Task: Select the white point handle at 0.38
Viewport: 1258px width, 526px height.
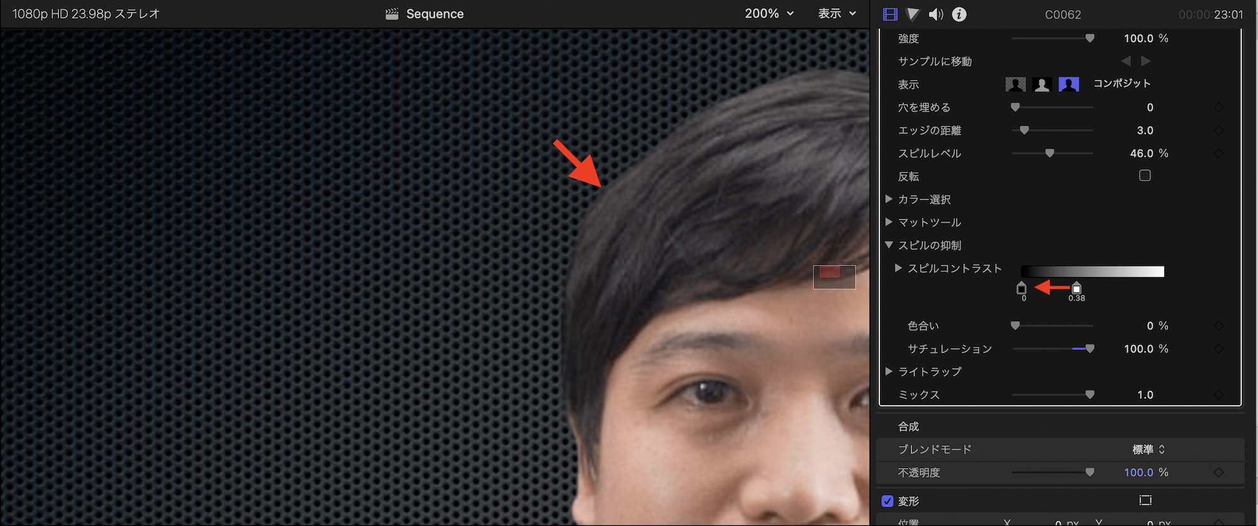Action: pos(1076,288)
